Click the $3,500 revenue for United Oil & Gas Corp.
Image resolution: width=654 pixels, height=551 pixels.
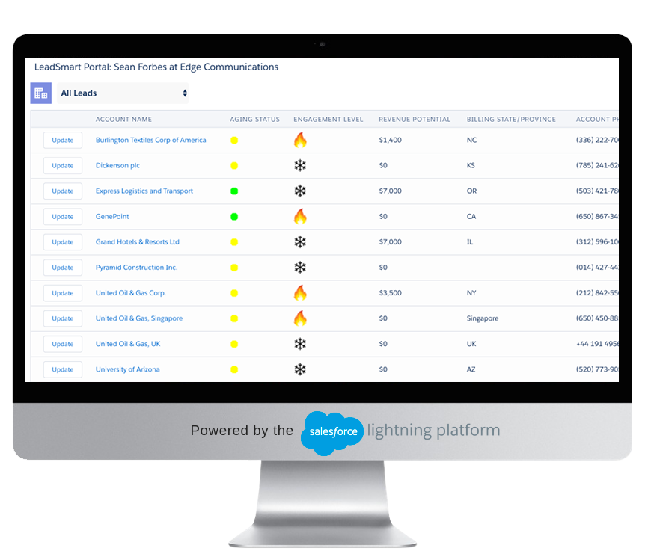tap(390, 293)
